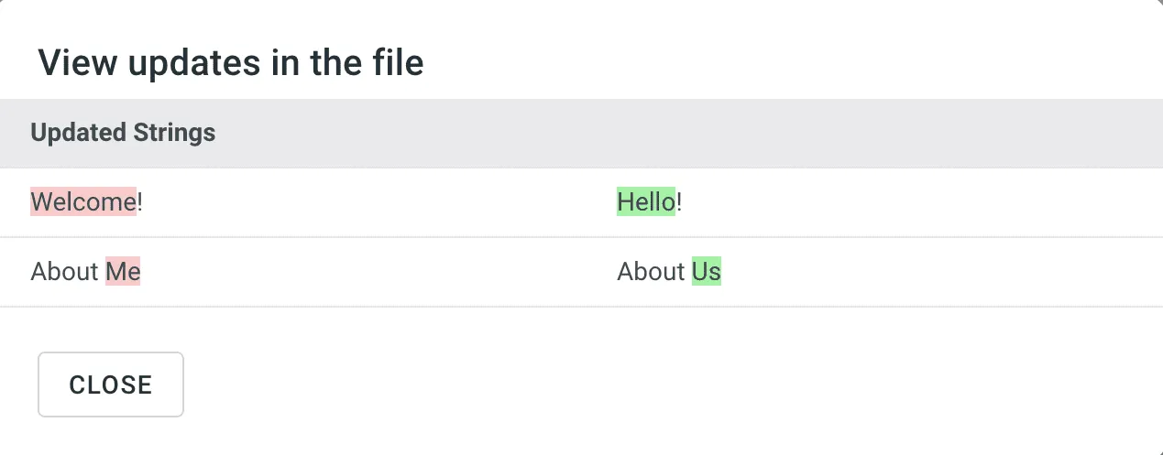Screen dimensions: 1163x455
Task: Click "About" in the new "About Us" string
Action: point(651,271)
